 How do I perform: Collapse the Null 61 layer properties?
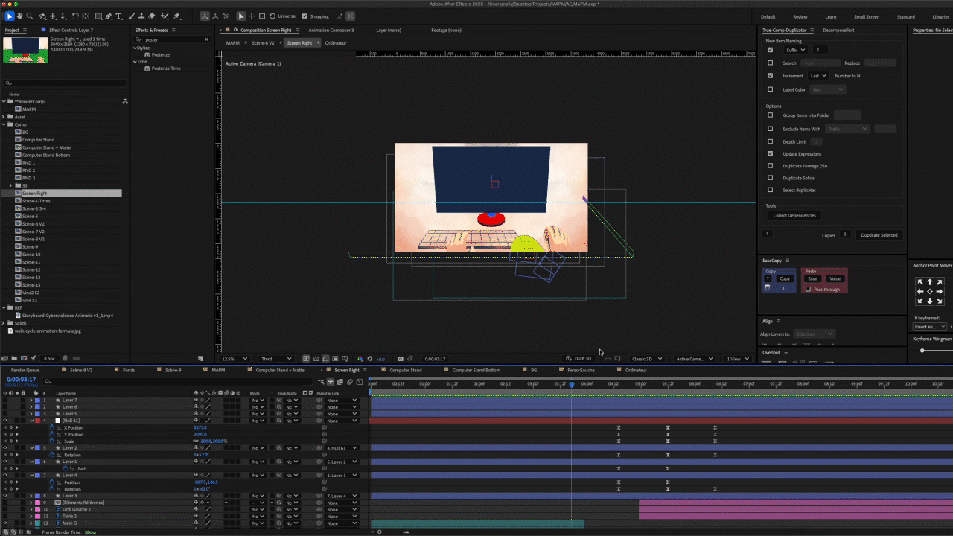pyautogui.click(x=31, y=421)
